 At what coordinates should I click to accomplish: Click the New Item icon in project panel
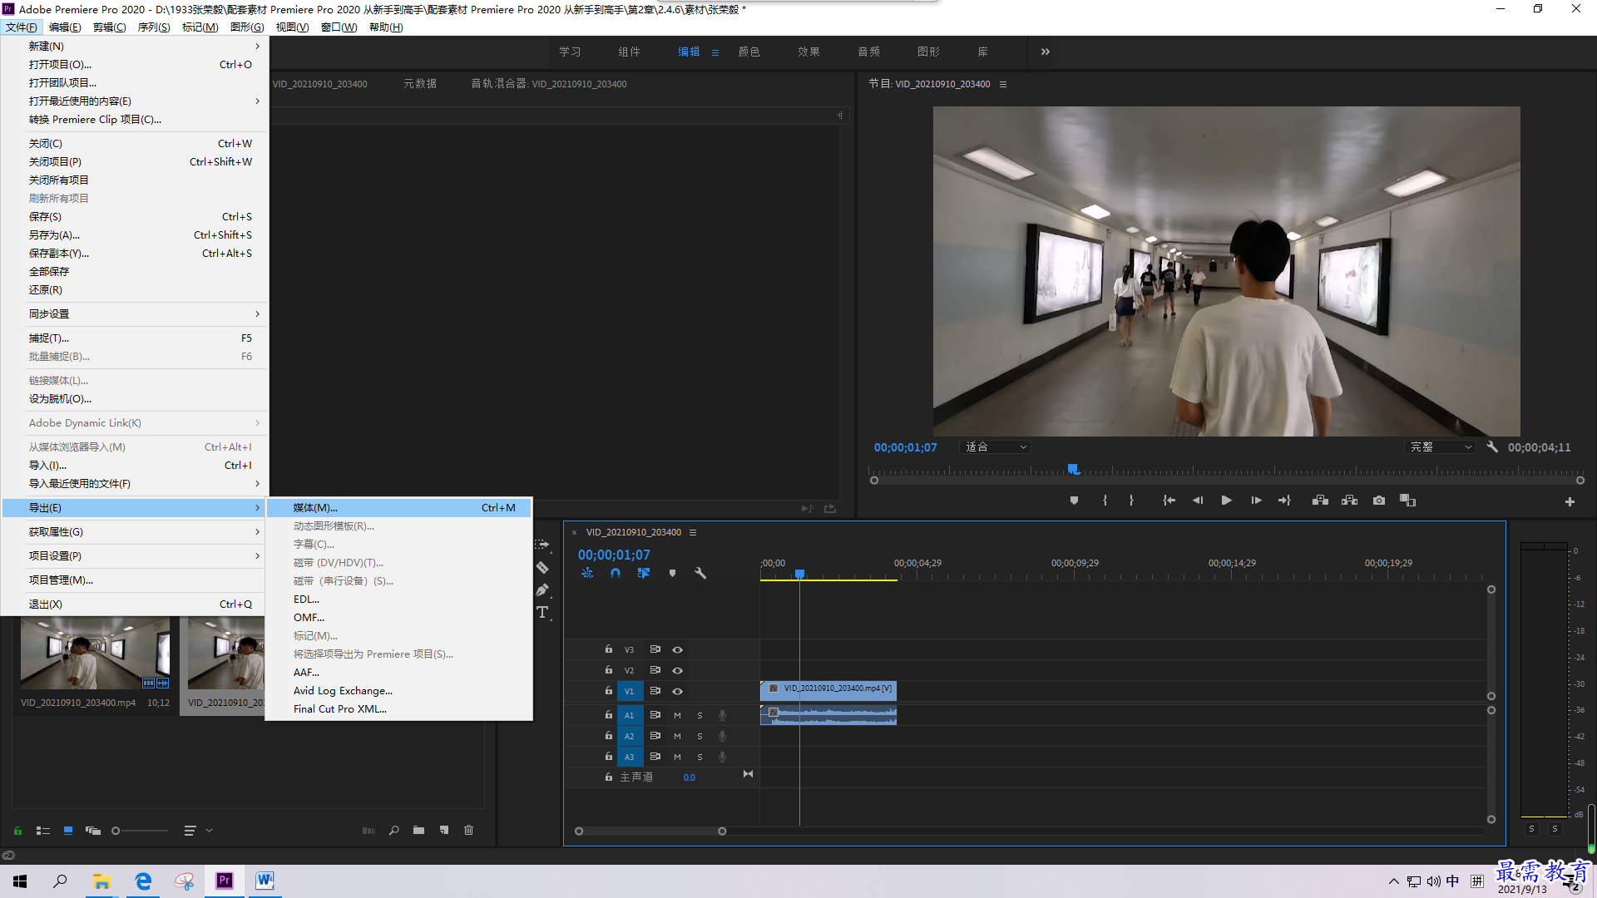pos(444,830)
